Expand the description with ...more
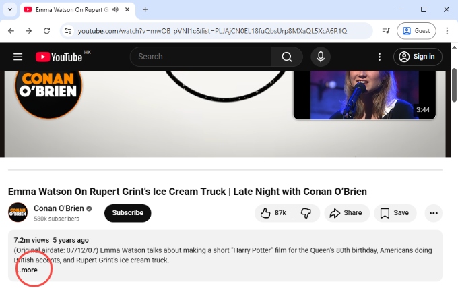Screen dimensions: 458x288 (x=28, y=270)
